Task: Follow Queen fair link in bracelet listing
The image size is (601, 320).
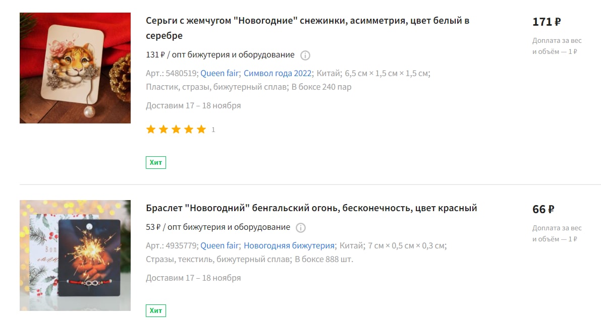Action: [220, 245]
